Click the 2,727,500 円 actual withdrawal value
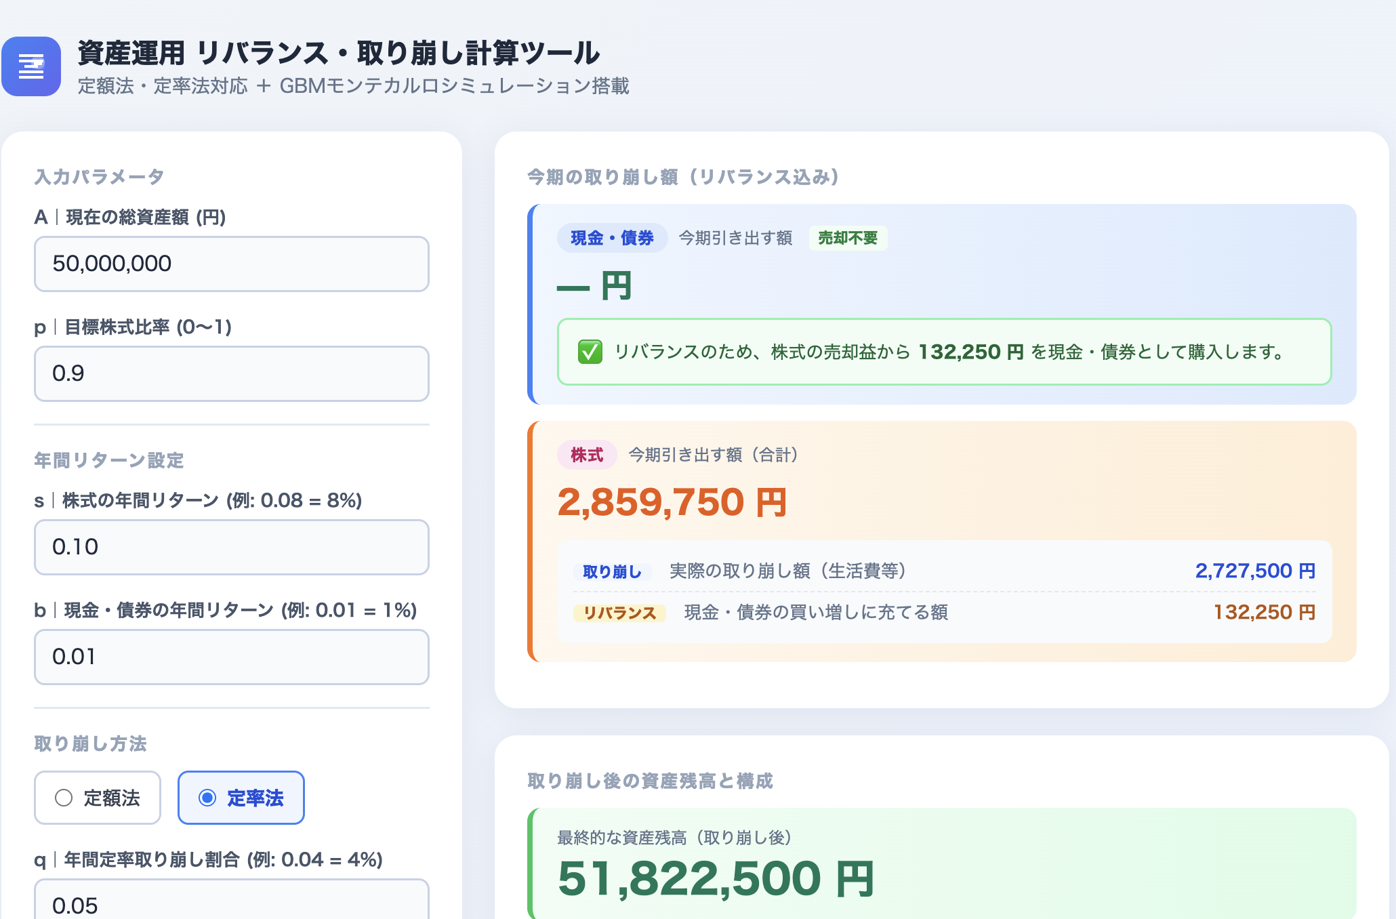 pyautogui.click(x=1255, y=571)
